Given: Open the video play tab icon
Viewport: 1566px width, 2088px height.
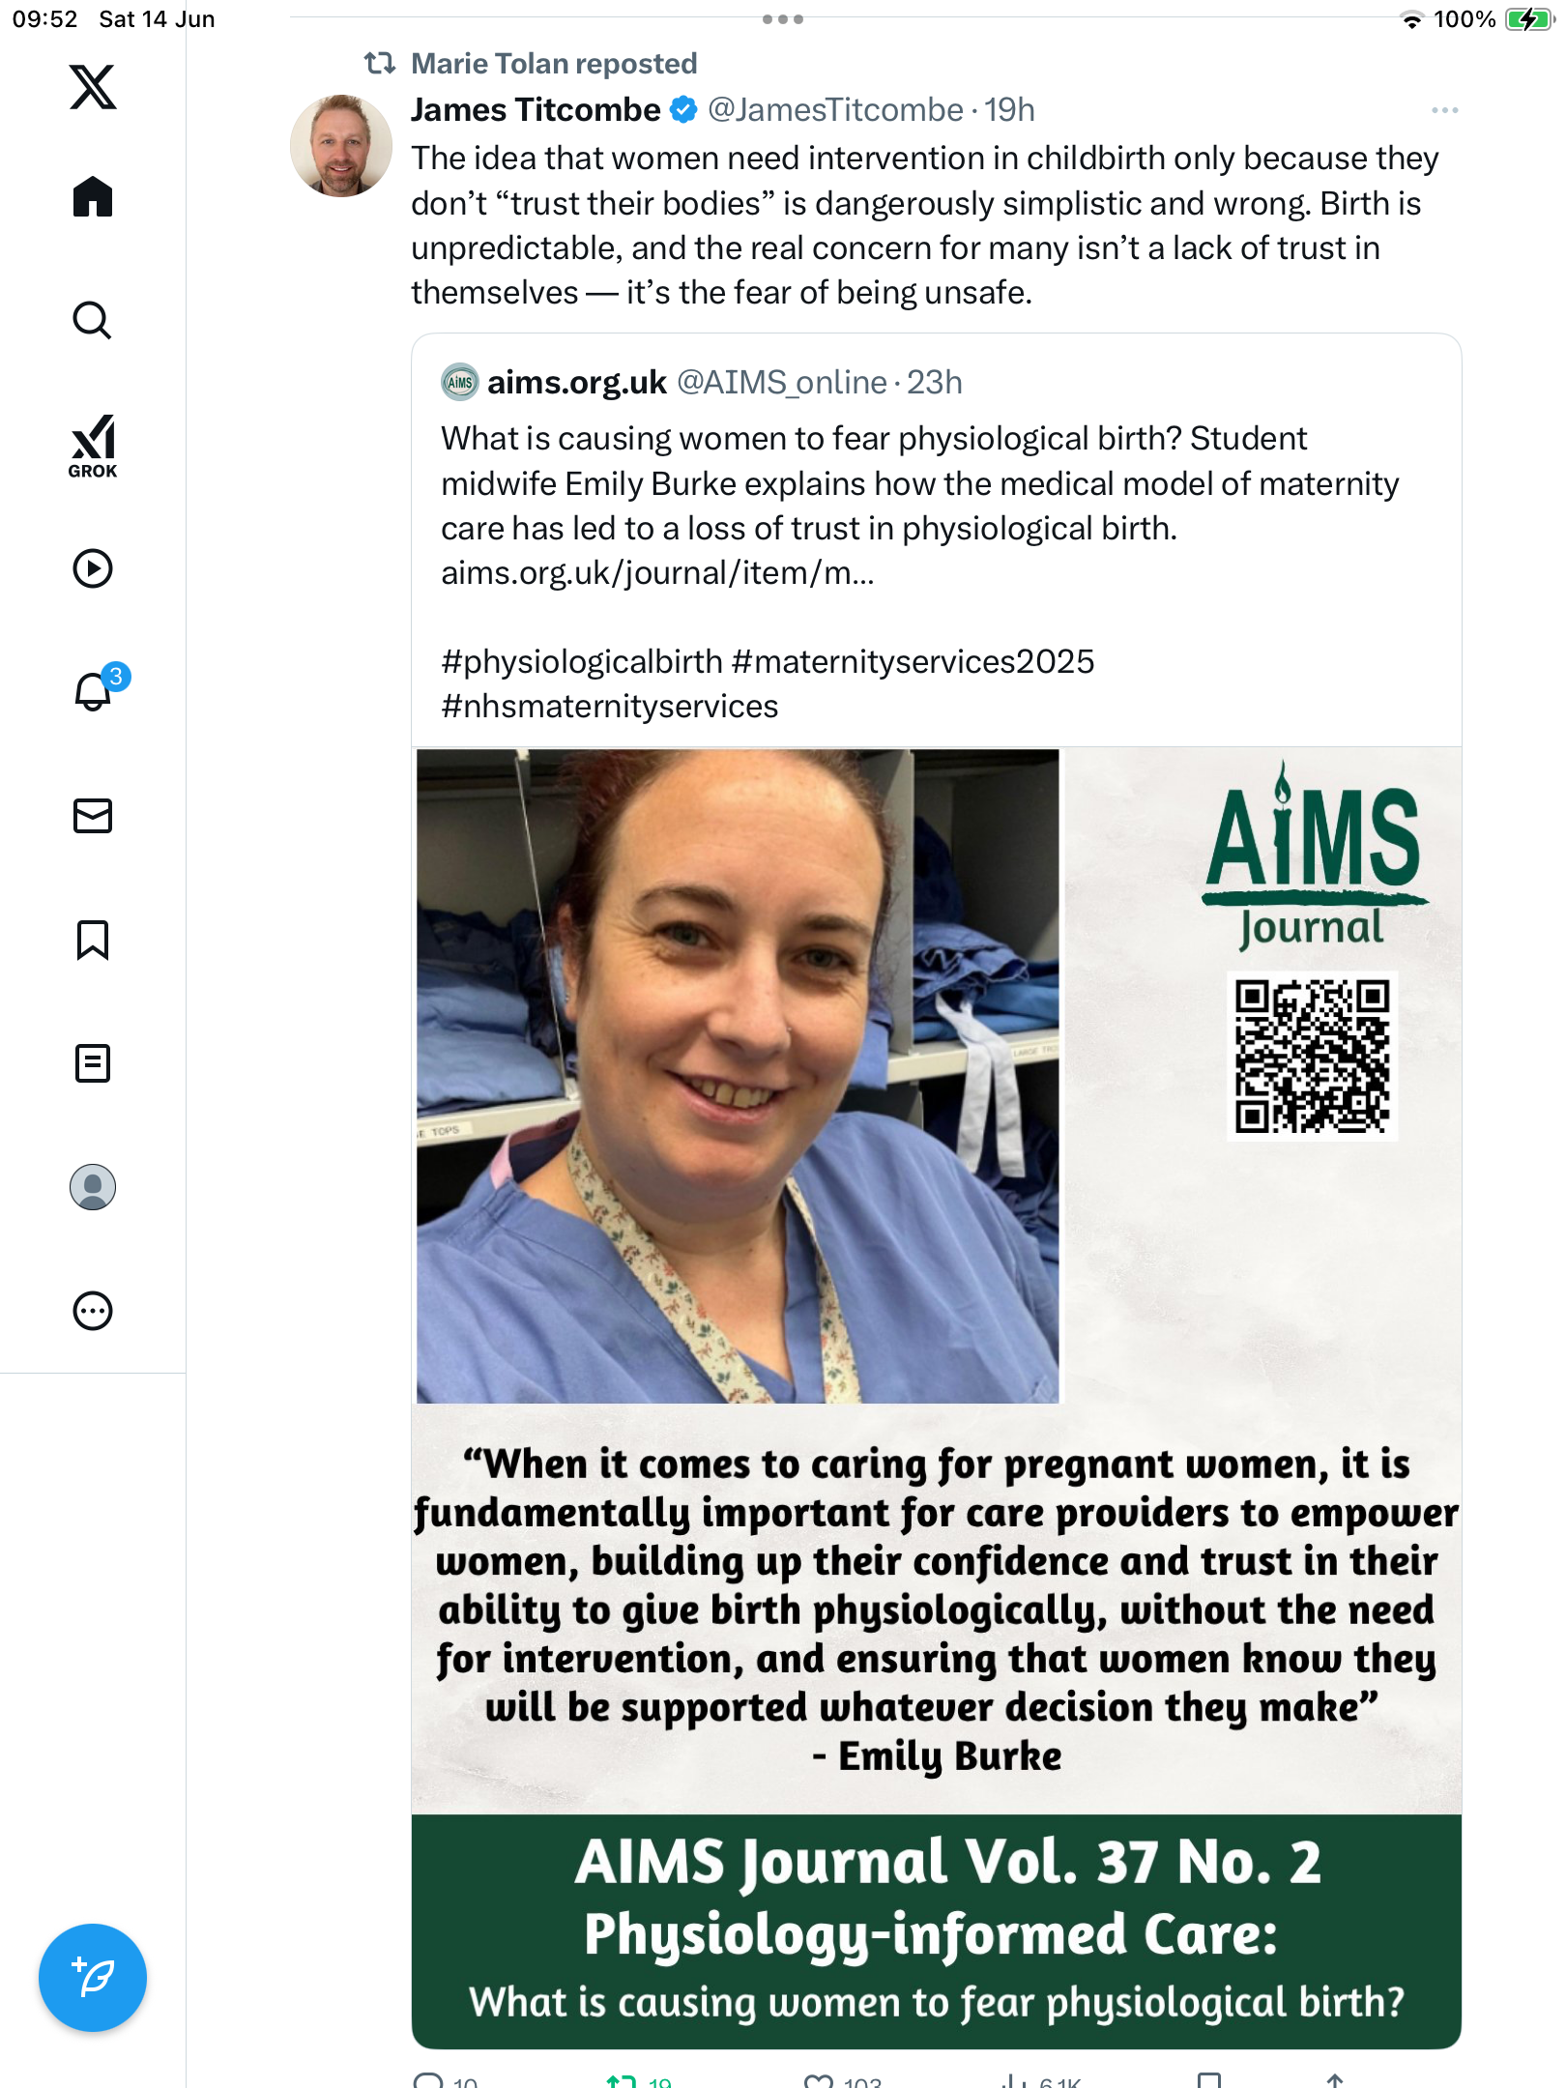Looking at the screenshot, I should [x=93, y=568].
